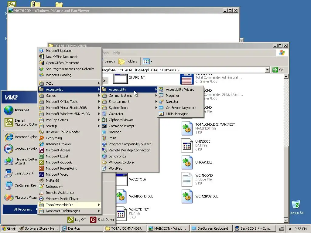
Task: Click the scroll down arrow in folder window
Action: pyautogui.click(x=286, y=220)
